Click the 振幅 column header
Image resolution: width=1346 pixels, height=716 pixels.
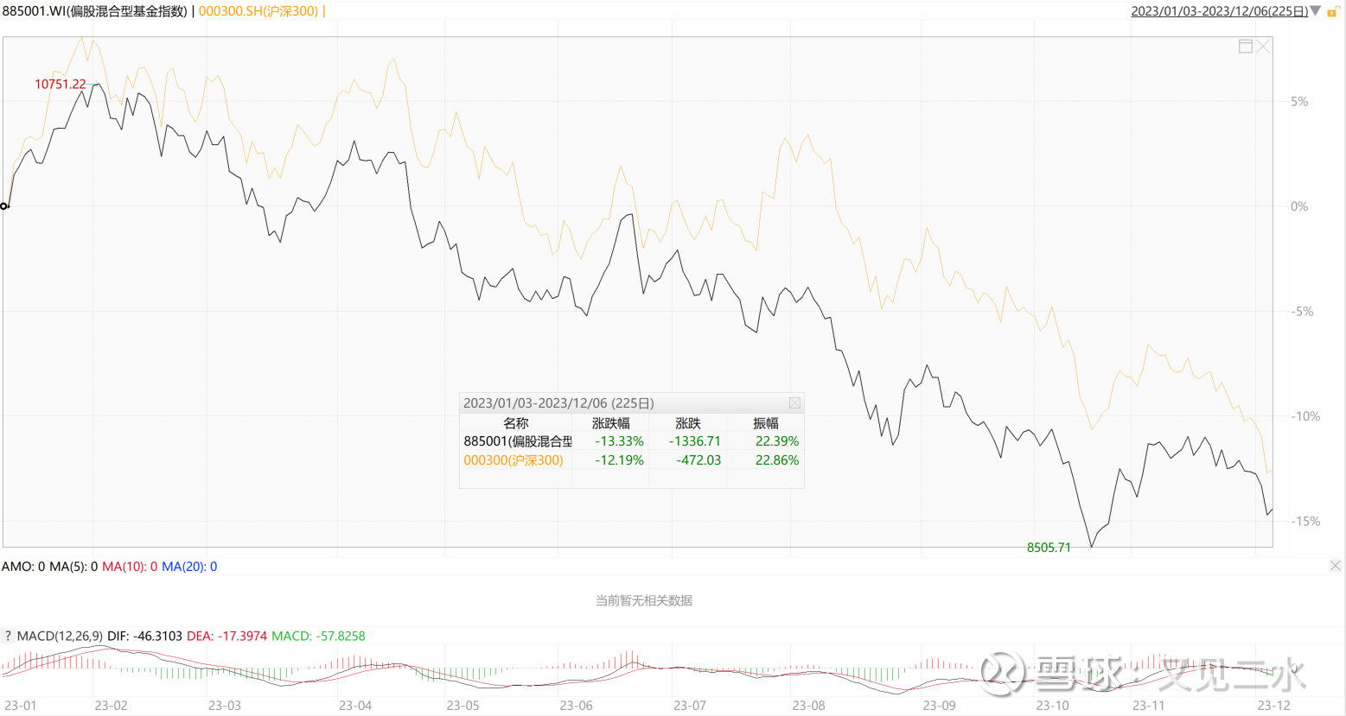pyautogui.click(x=766, y=423)
